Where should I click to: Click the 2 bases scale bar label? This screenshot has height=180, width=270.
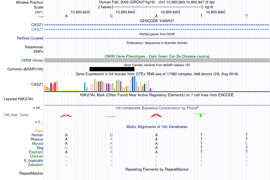click(105, 7)
